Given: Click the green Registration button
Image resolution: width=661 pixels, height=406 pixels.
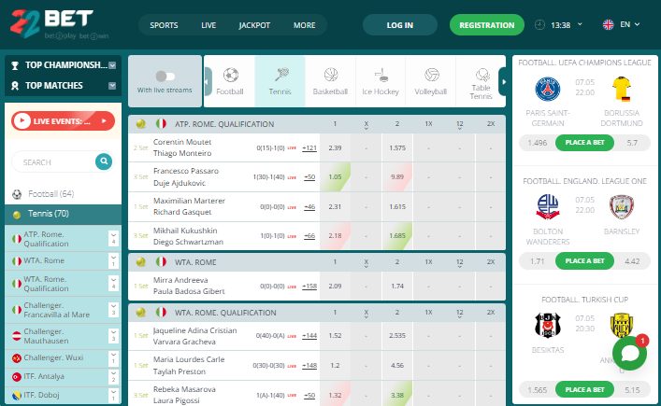Looking at the screenshot, I should click(486, 25).
